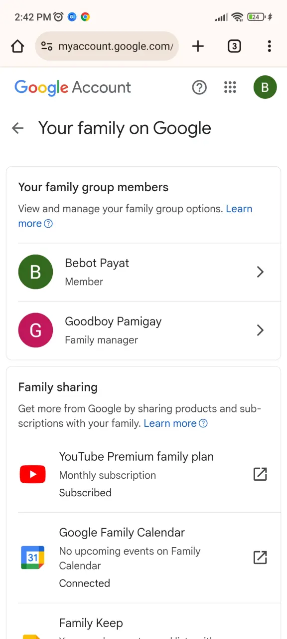
Task: Tap the green B profile avatar in header
Action: tap(265, 87)
